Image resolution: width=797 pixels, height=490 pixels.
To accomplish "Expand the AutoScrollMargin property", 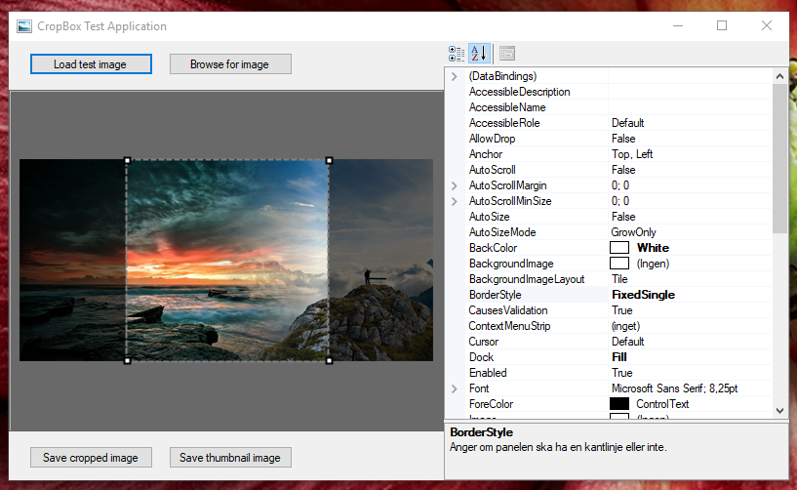I will (x=455, y=185).
